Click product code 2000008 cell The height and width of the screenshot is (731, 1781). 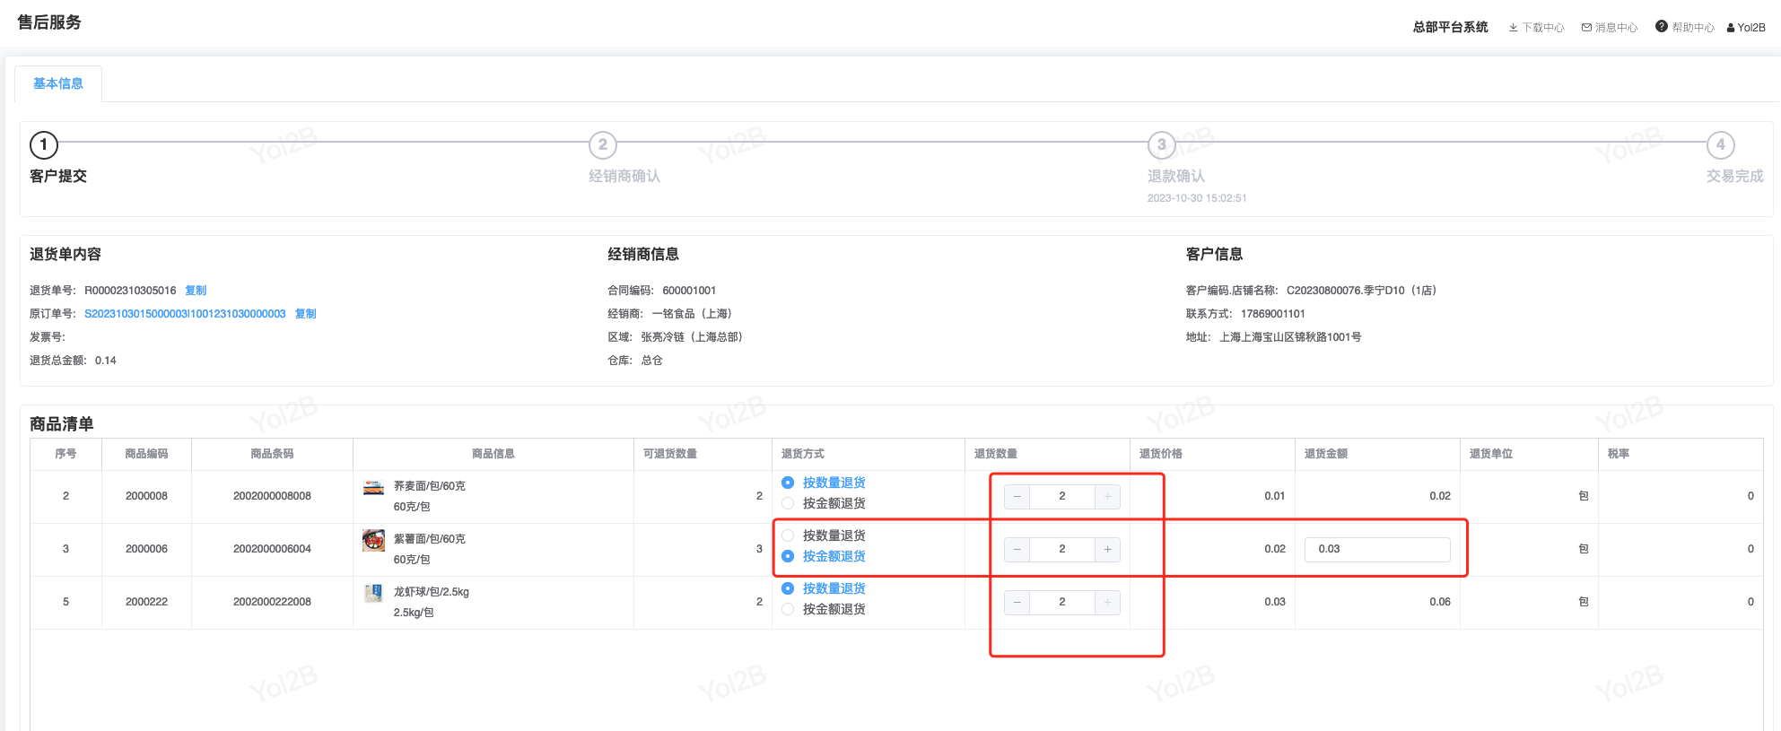[x=147, y=496]
